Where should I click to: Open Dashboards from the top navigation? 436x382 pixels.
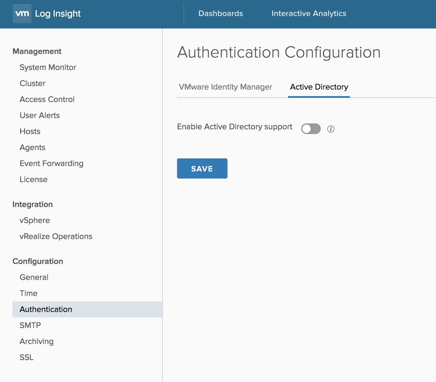(220, 14)
